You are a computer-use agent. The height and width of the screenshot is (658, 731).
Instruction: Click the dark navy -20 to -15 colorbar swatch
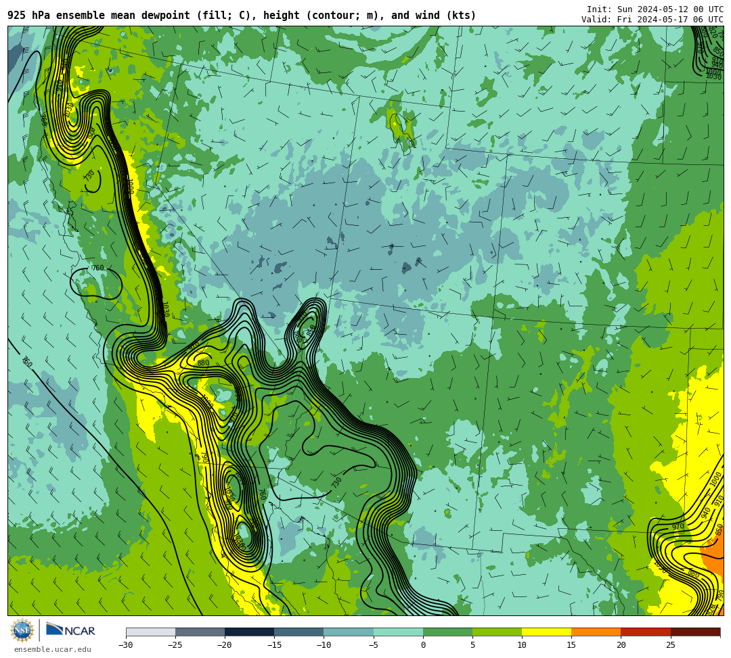tap(249, 632)
